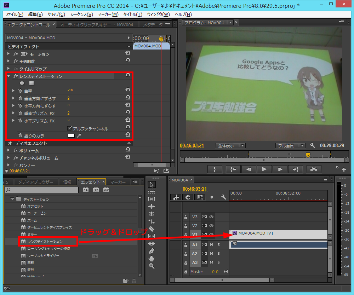Select the Pen tool in tools panel
354x295 pixels.
pyautogui.click(x=152, y=251)
